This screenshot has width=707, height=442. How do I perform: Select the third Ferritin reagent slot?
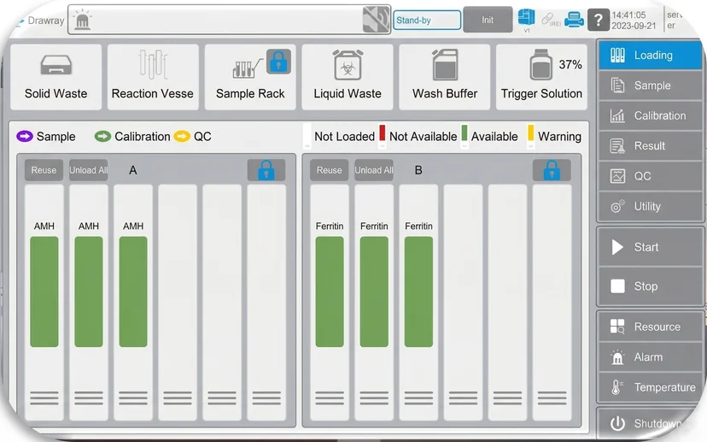click(418, 302)
